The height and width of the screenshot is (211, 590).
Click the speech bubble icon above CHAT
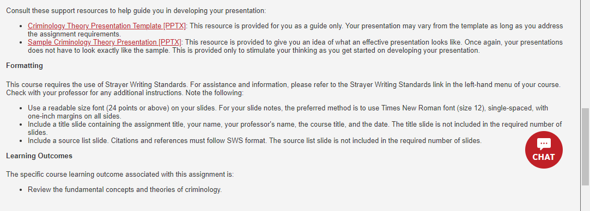pyautogui.click(x=544, y=144)
